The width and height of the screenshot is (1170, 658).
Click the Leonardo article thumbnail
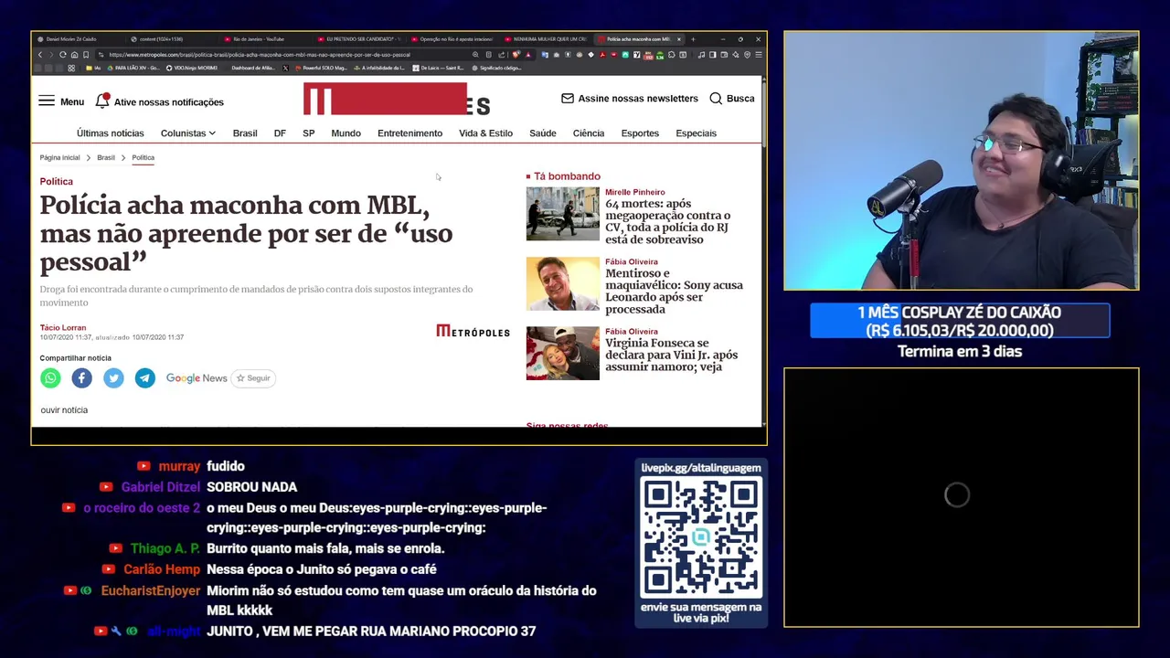click(x=562, y=283)
